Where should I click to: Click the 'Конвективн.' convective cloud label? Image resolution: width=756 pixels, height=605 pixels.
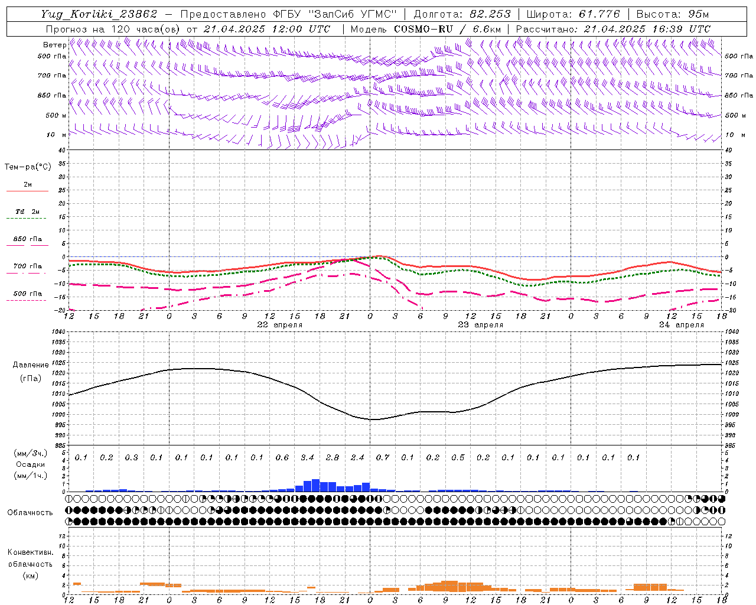tap(30, 552)
